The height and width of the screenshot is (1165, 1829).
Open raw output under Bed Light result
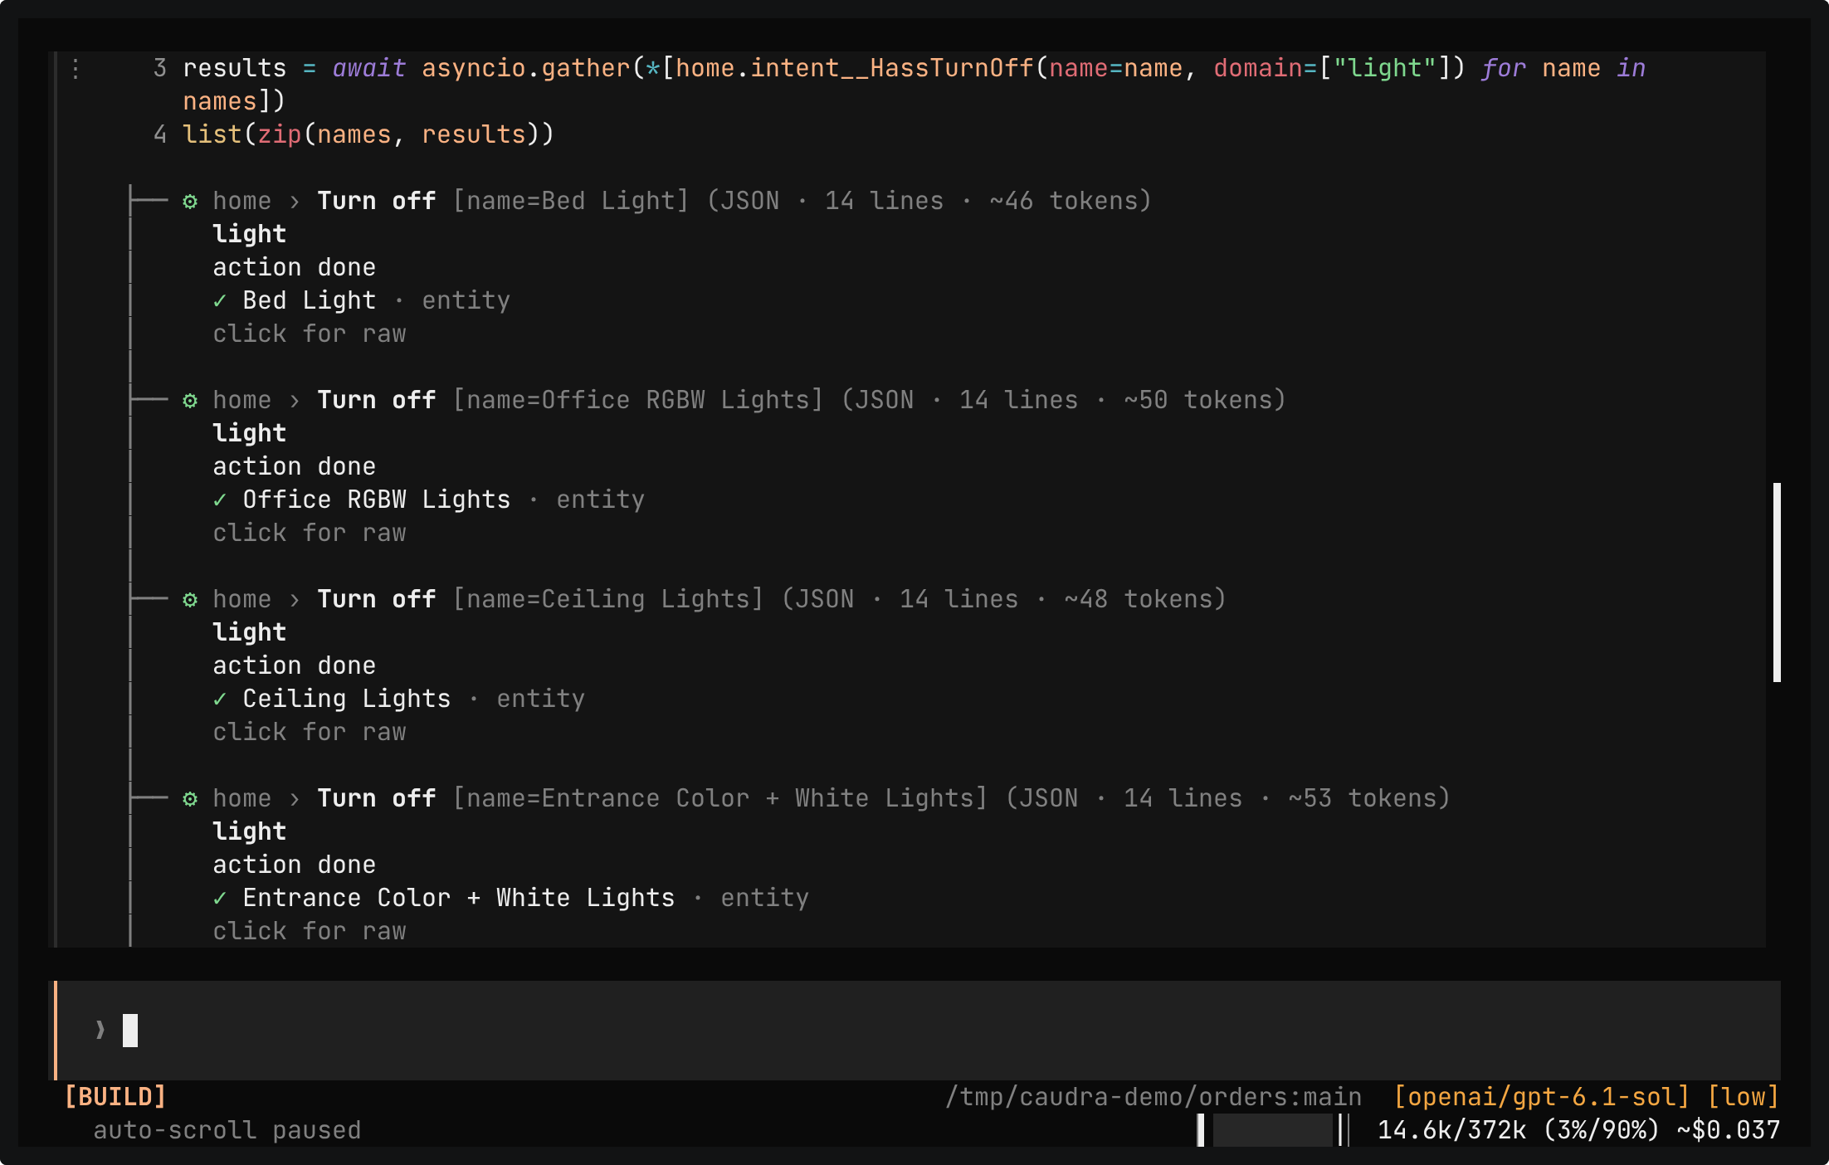[x=310, y=334]
